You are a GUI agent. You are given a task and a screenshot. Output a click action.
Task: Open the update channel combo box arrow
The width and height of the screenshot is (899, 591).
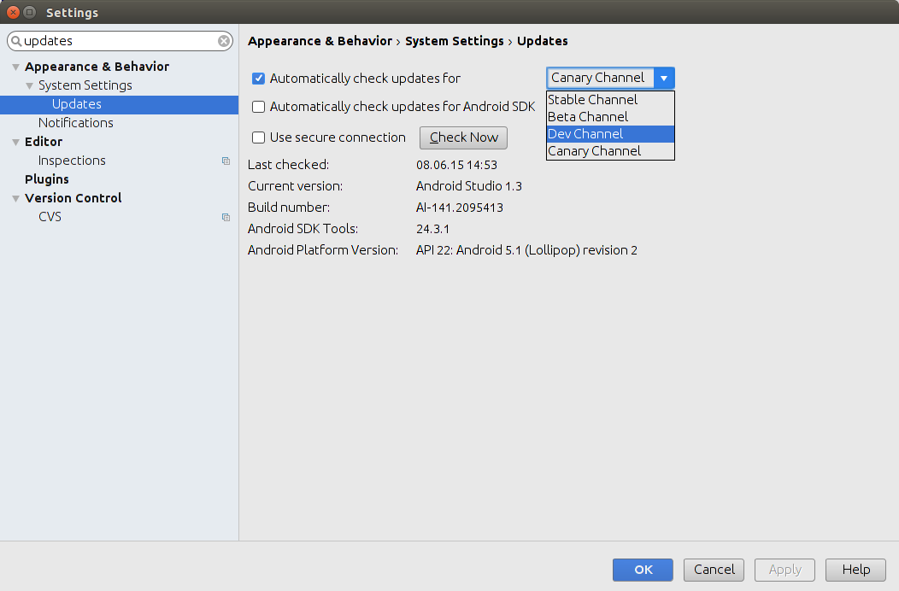(664, 78)
